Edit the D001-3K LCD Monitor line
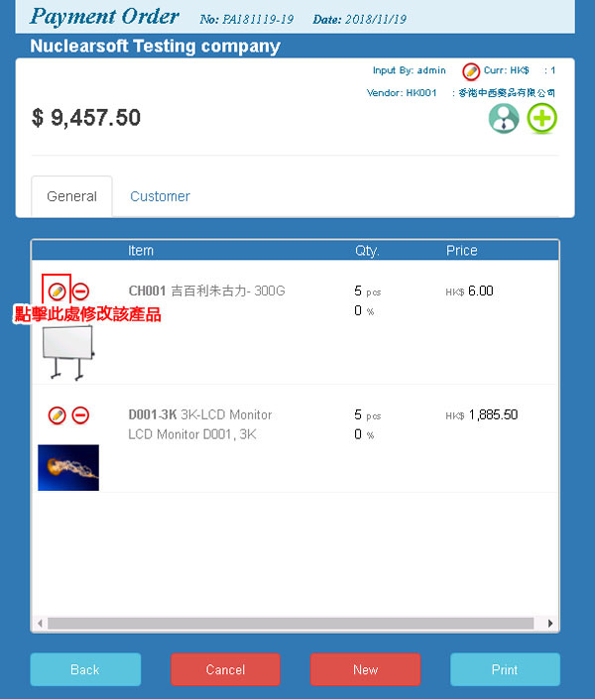The width and height of the screenshot is (595, 699). coord(57,415)
